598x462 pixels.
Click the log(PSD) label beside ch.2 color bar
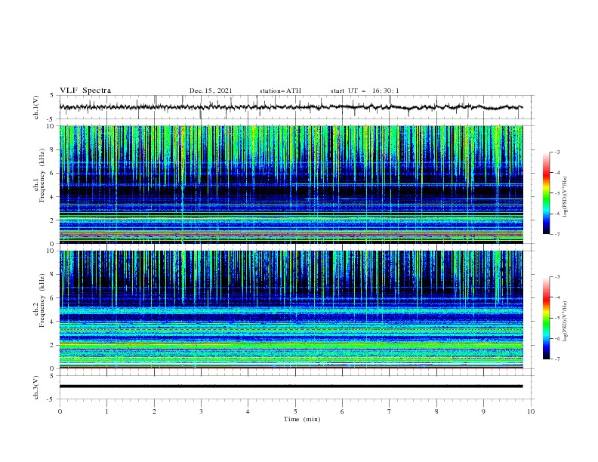pyautogui.click(x=566, y=322)
